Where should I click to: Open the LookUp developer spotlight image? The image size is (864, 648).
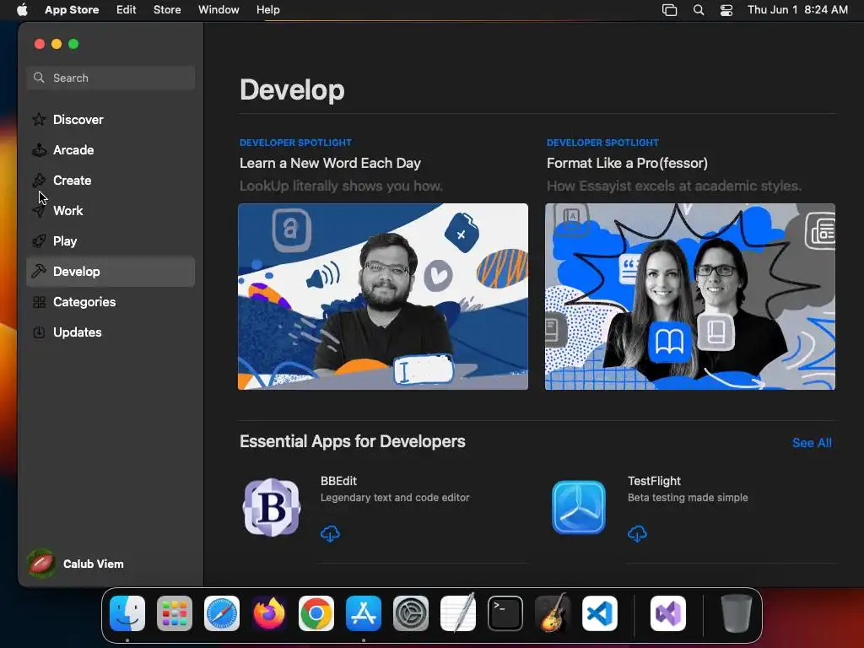tap(383, 296)
